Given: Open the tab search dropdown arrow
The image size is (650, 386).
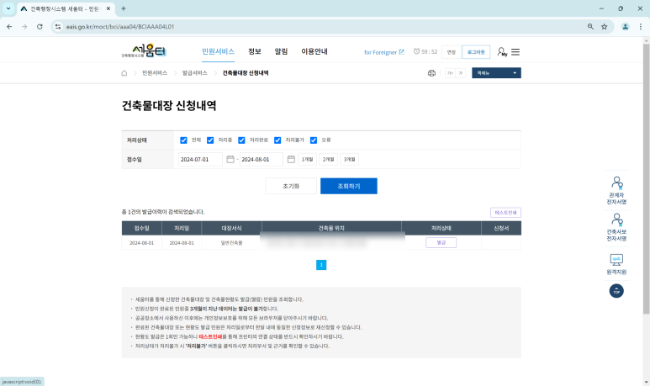Looking at the screenshot, I should click(x=8, y=8).
